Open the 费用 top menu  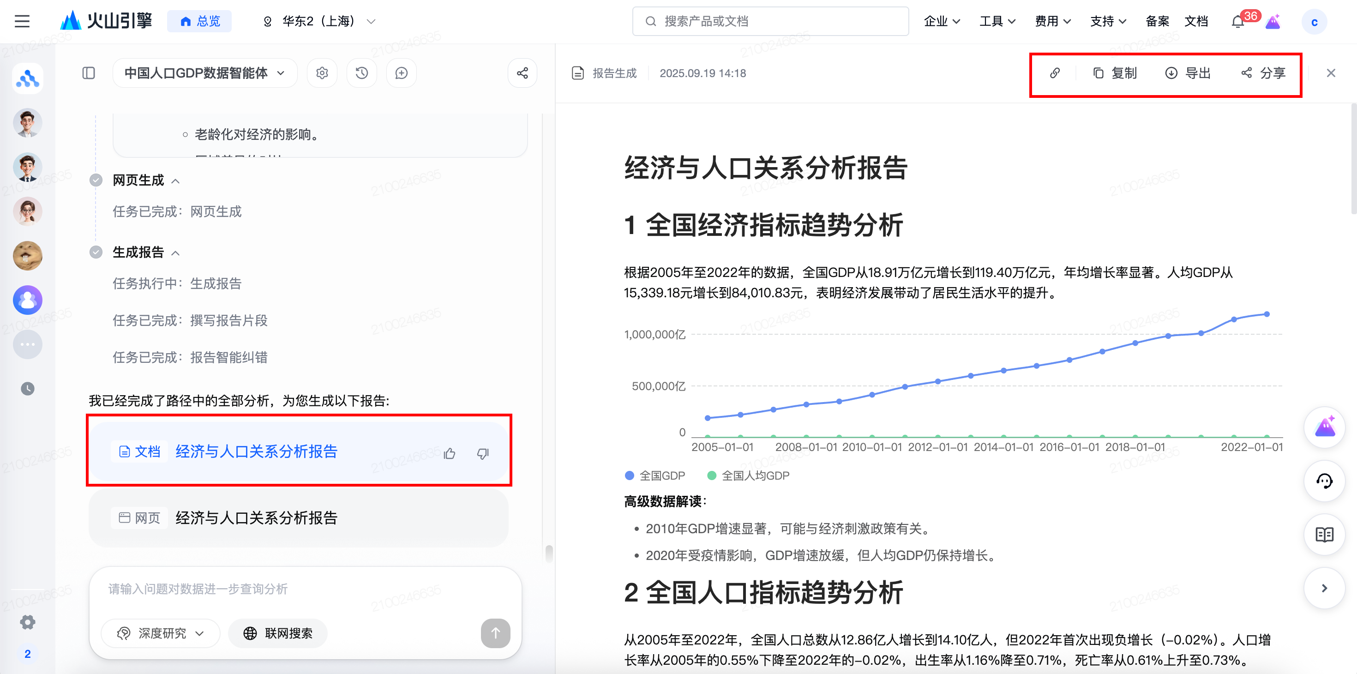point(1052,22)
